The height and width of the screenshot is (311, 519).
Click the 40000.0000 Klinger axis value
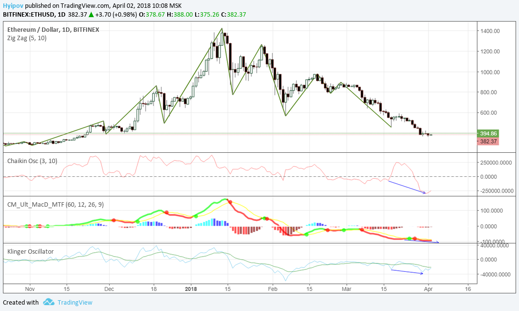tap(495, 246)
